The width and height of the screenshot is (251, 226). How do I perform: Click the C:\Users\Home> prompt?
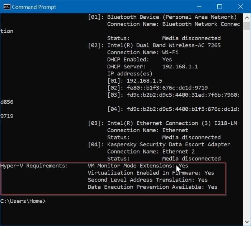[23, 201]
